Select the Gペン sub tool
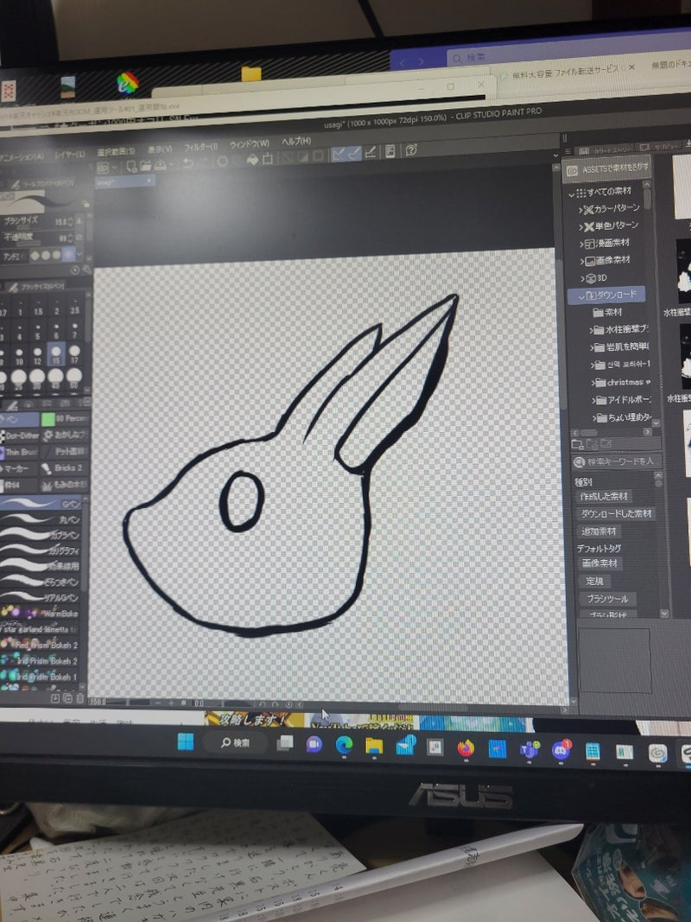Viewport: 691px width, 922px height. click(x=41, y=504)
